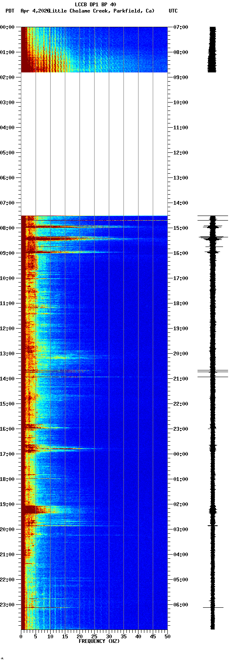Click the '12:00' UTC time label
231x663 pixels.
[181, 153]
